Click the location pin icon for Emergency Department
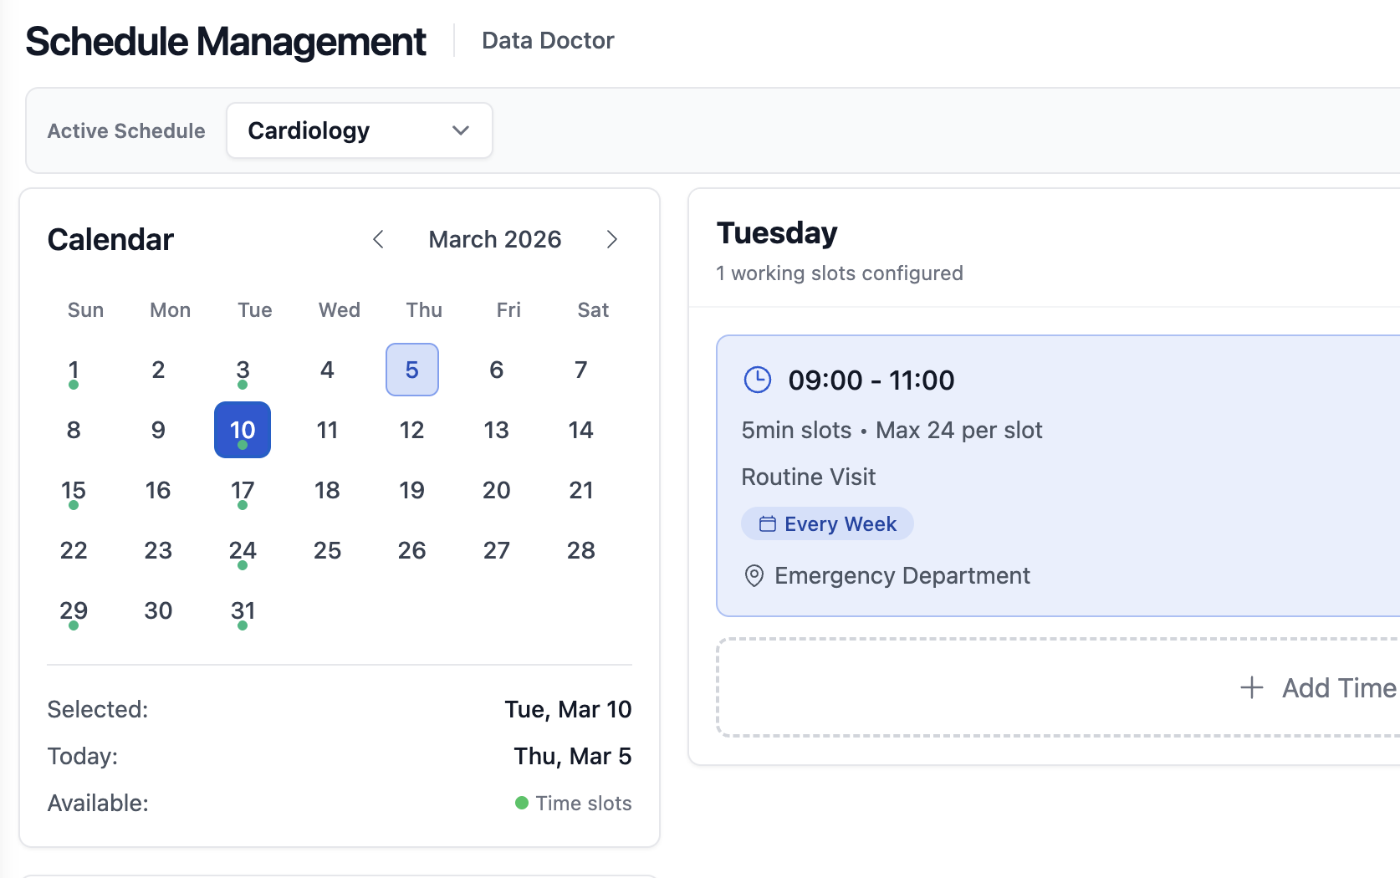This screenshot has width=1400, height=878. [754, 576]
